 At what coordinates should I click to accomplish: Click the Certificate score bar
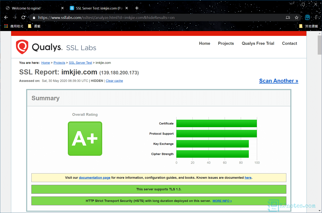click(x=217, y=123)
